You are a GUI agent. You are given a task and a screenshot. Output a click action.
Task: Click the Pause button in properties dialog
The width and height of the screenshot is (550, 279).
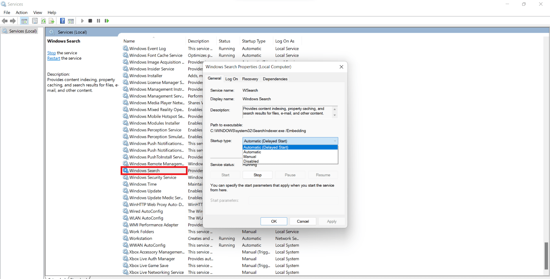point(290,175)
